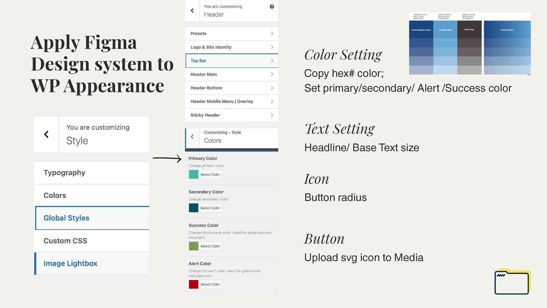Click Select Color for Success Color
Viewport: 547px width, 308px height.
[x=210, y=246]
